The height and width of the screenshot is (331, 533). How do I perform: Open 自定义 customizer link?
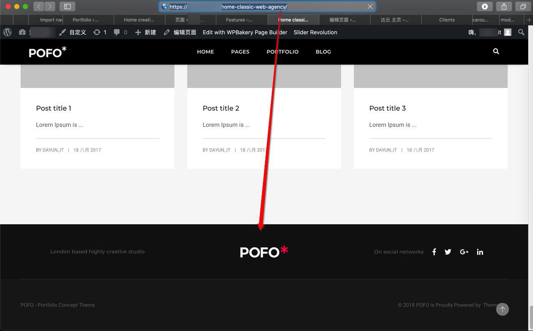point(73,32)
